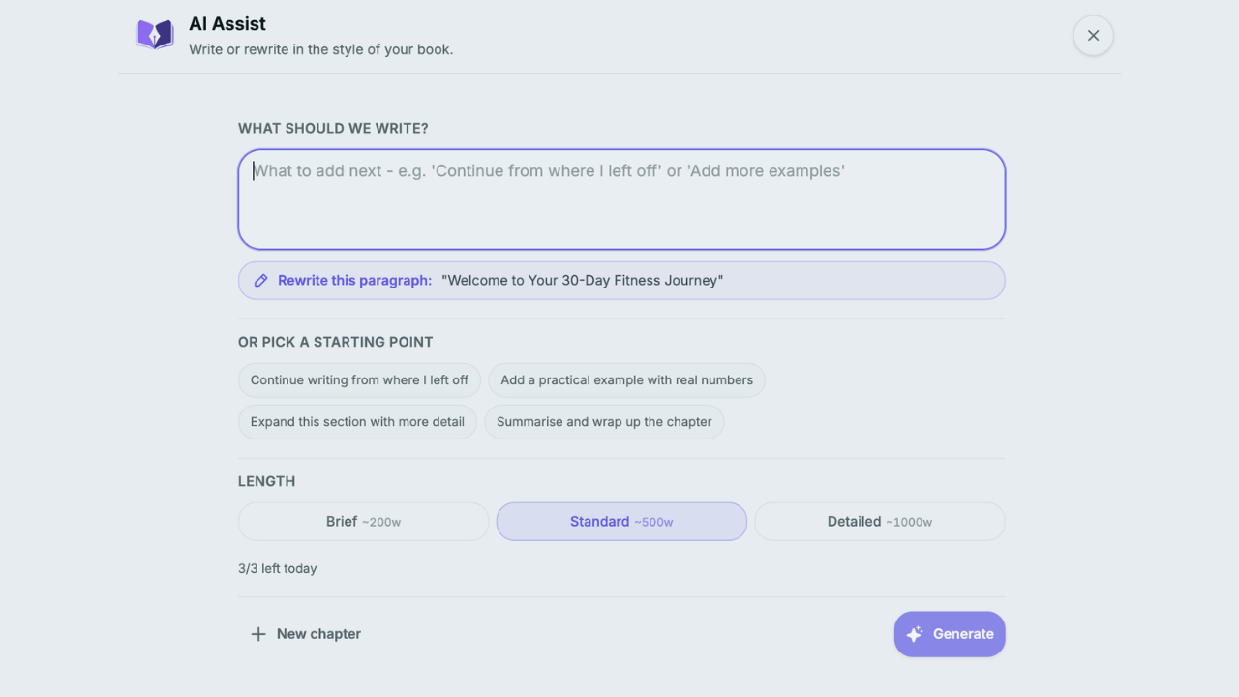Click the sparkle icon on the Generate button
The width and height of the screenshot is (1239, 697).
915,634
